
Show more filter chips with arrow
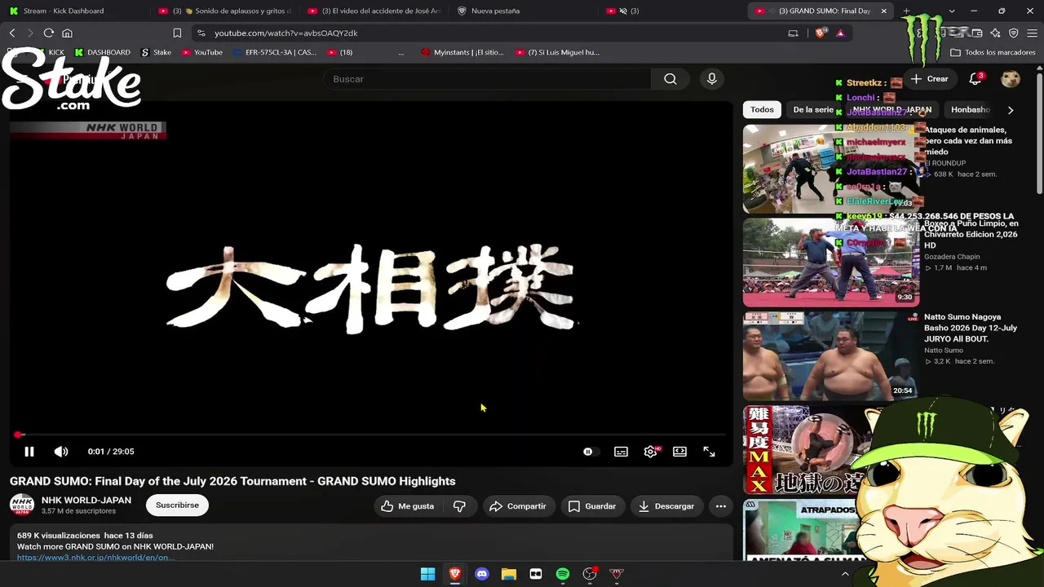pyautogui.click(x=1011, y=109)
